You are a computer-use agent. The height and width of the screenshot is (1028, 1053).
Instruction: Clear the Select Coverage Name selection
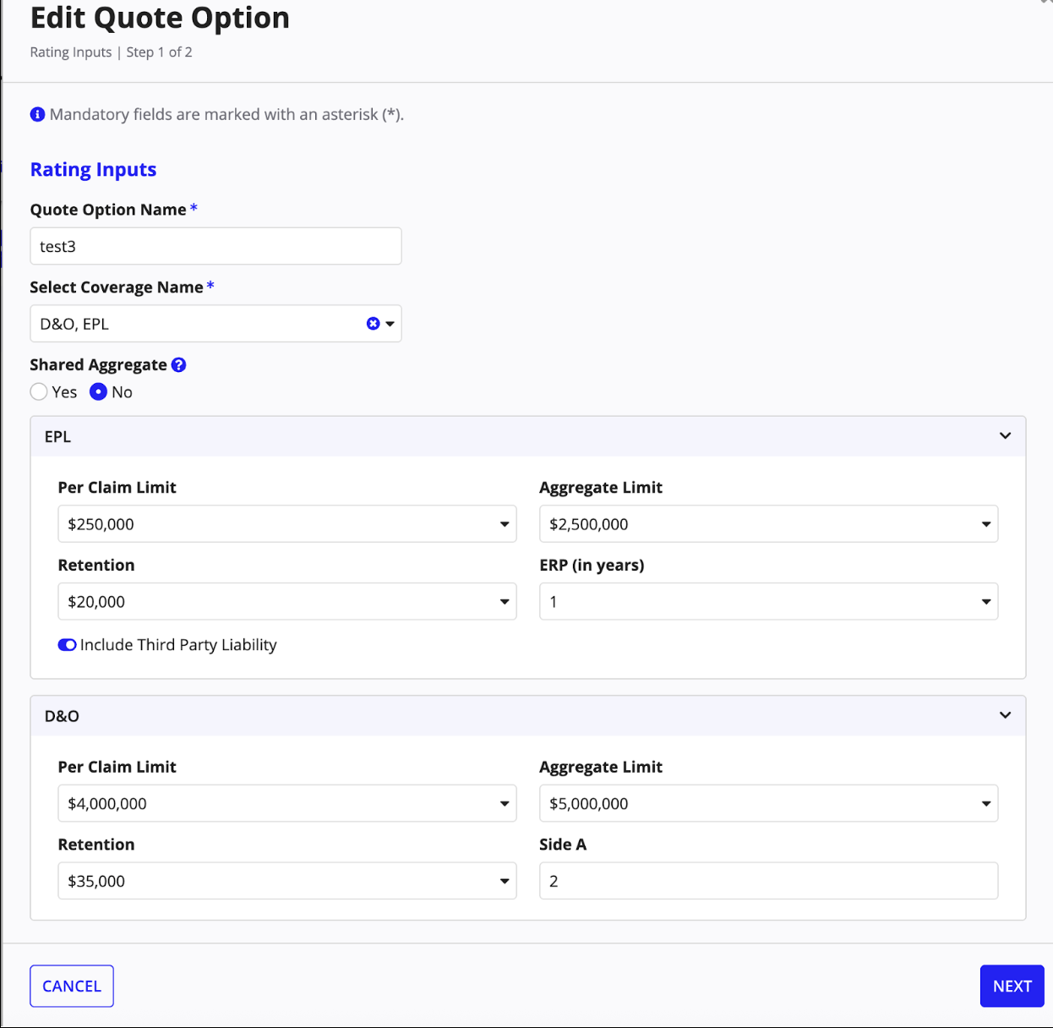[373, 324]
